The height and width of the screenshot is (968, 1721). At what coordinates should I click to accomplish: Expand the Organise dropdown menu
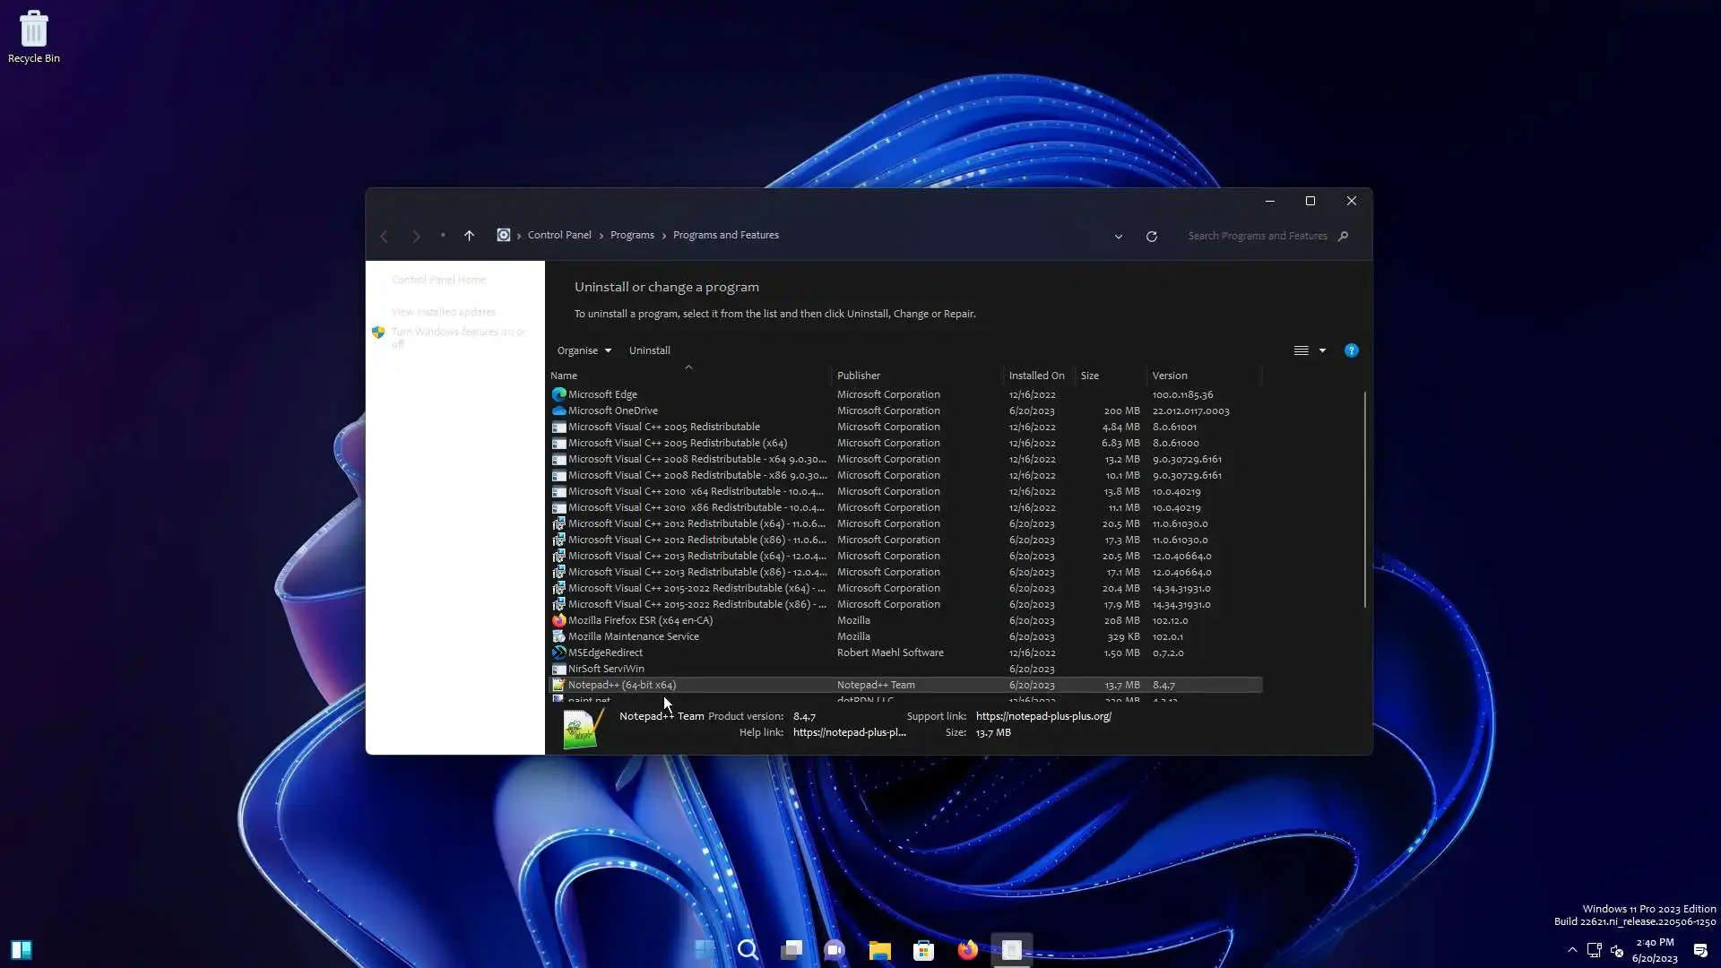[x=584, y=350]
